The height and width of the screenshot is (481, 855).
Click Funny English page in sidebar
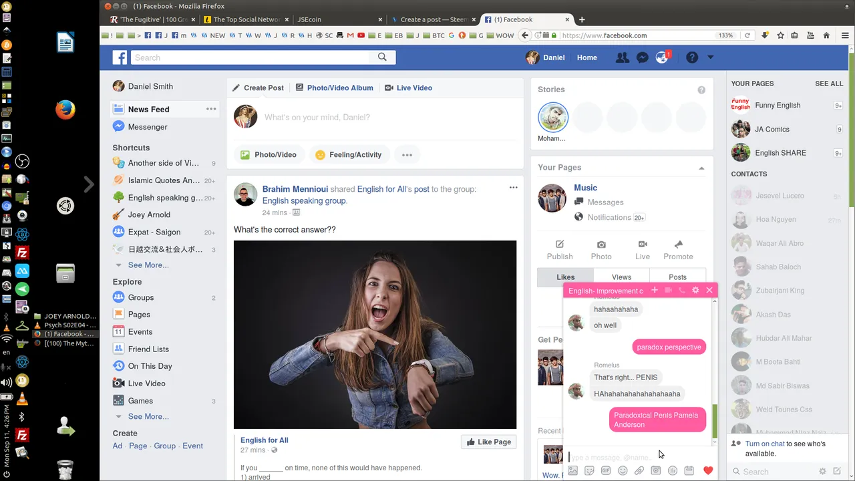(778, 105)
